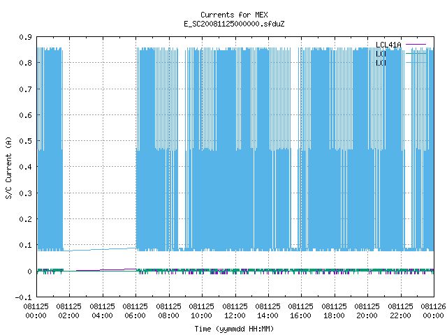Click the y-axis tick label '0.8'
Screen dimensions: 447x335
[x=25, y=63]
